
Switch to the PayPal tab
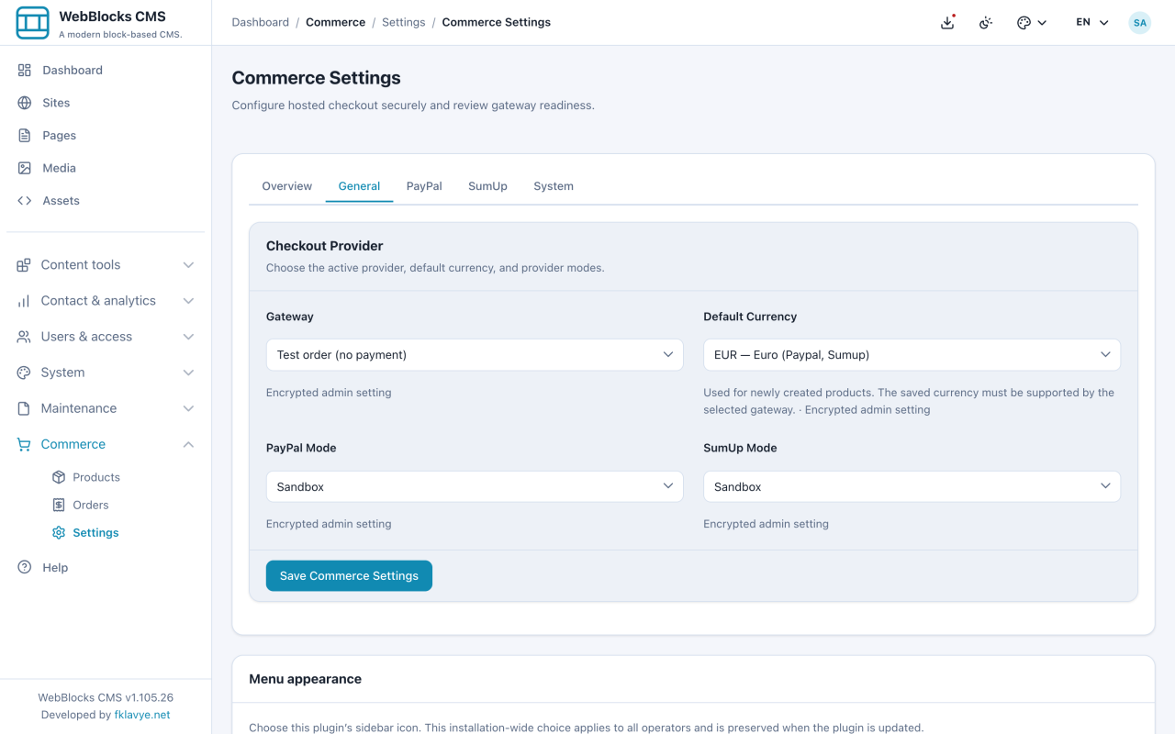coord(424,186)
